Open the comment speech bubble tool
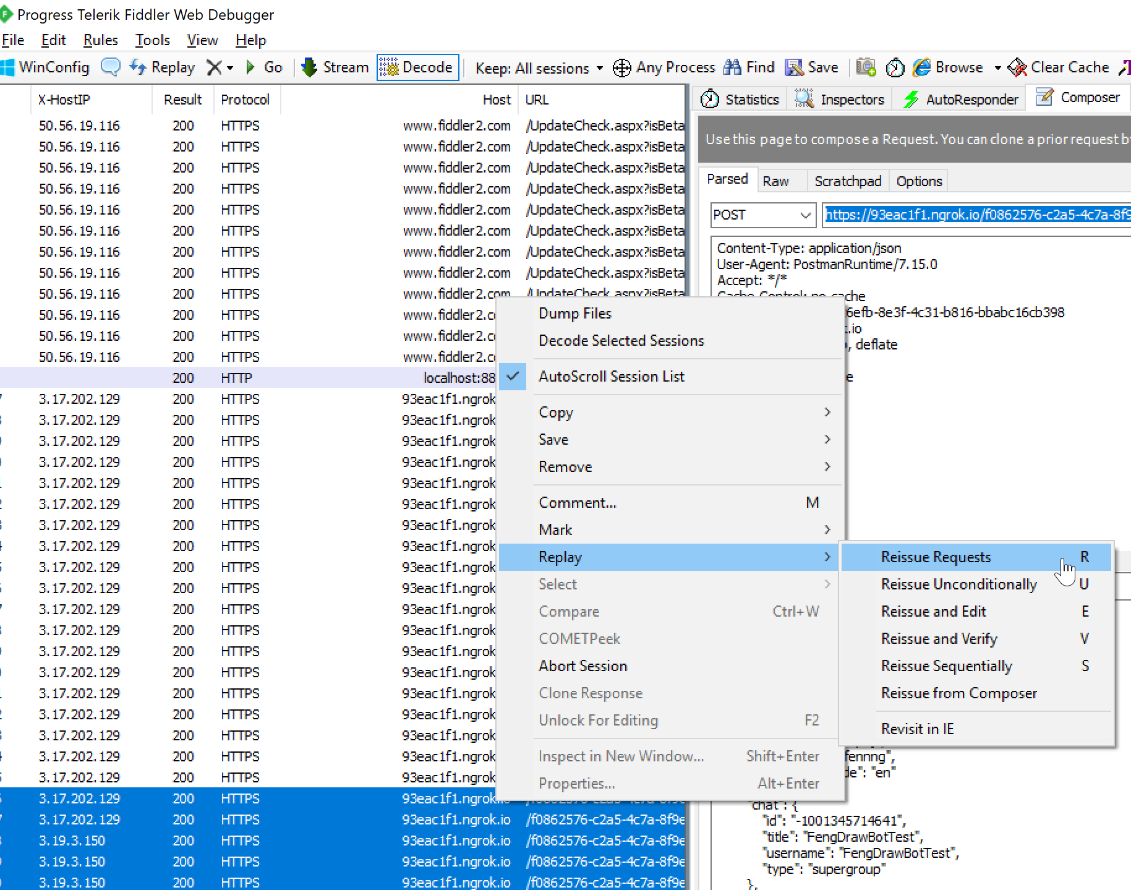This screenshot has width=1131, height=890. [x=111, y=67]
